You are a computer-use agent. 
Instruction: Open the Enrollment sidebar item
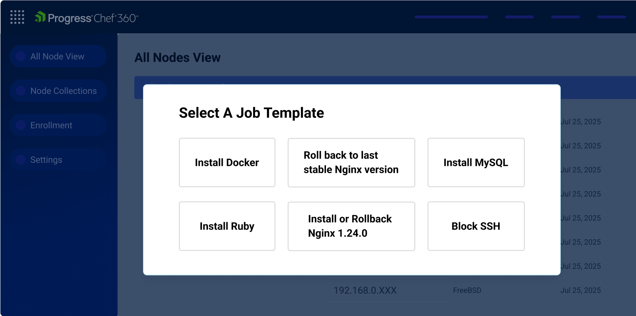[51, 125]
